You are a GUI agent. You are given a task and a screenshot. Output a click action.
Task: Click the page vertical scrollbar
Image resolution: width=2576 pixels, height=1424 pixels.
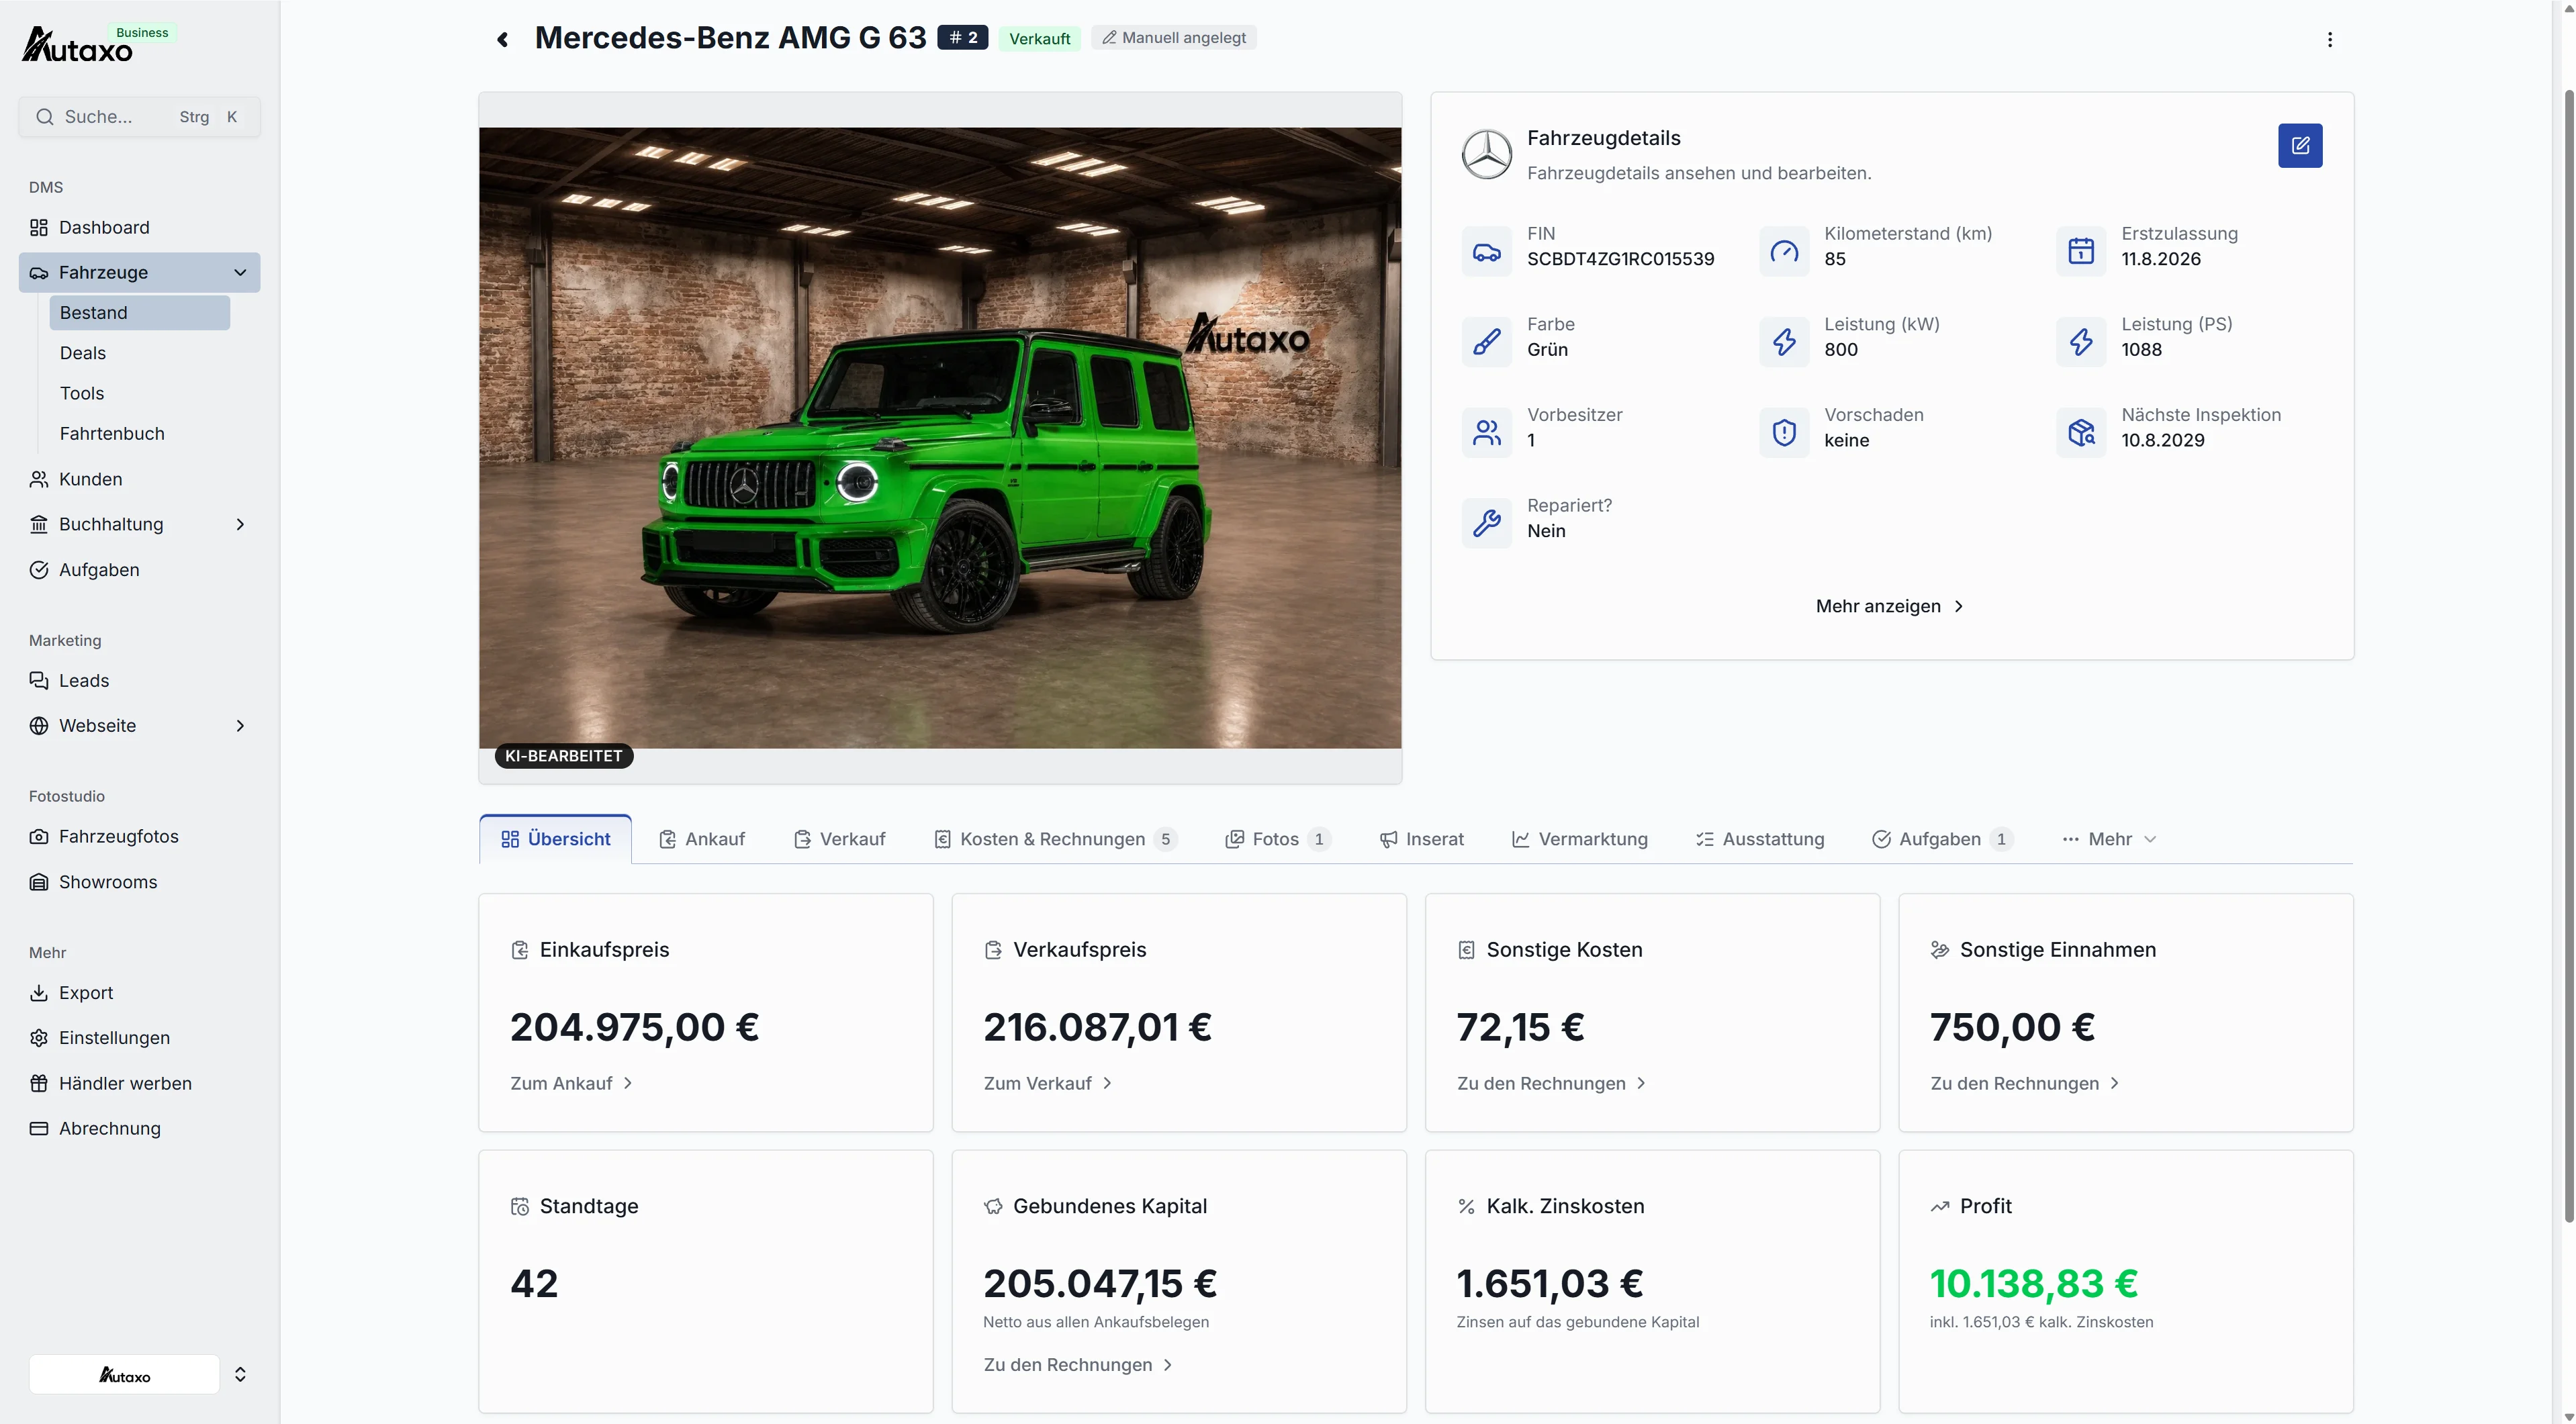pos(2568,655)
